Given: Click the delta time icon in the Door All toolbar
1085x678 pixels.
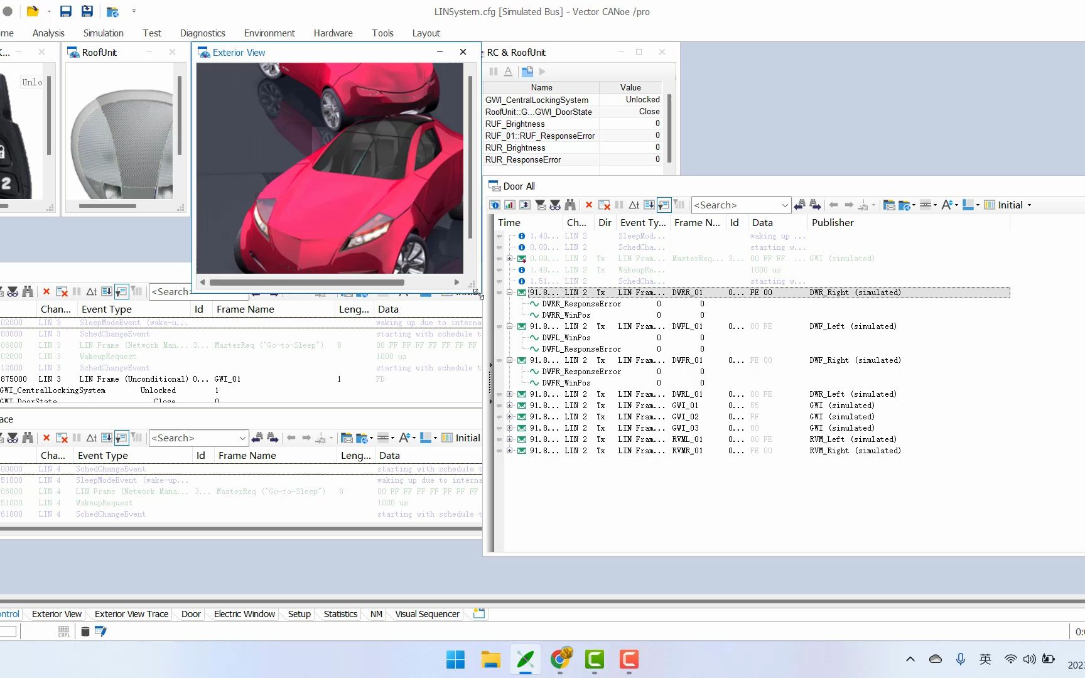Looking at the screenshot, I should (x=634, y=205).
